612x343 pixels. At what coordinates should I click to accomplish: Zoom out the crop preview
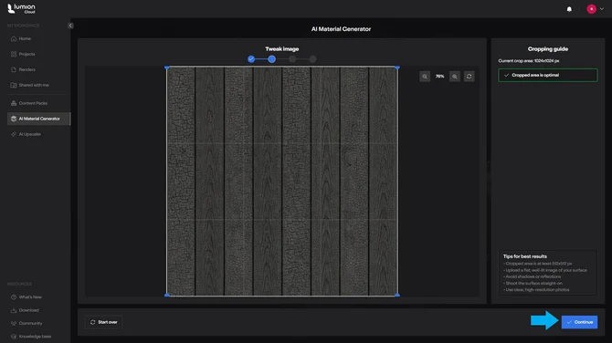425,77
